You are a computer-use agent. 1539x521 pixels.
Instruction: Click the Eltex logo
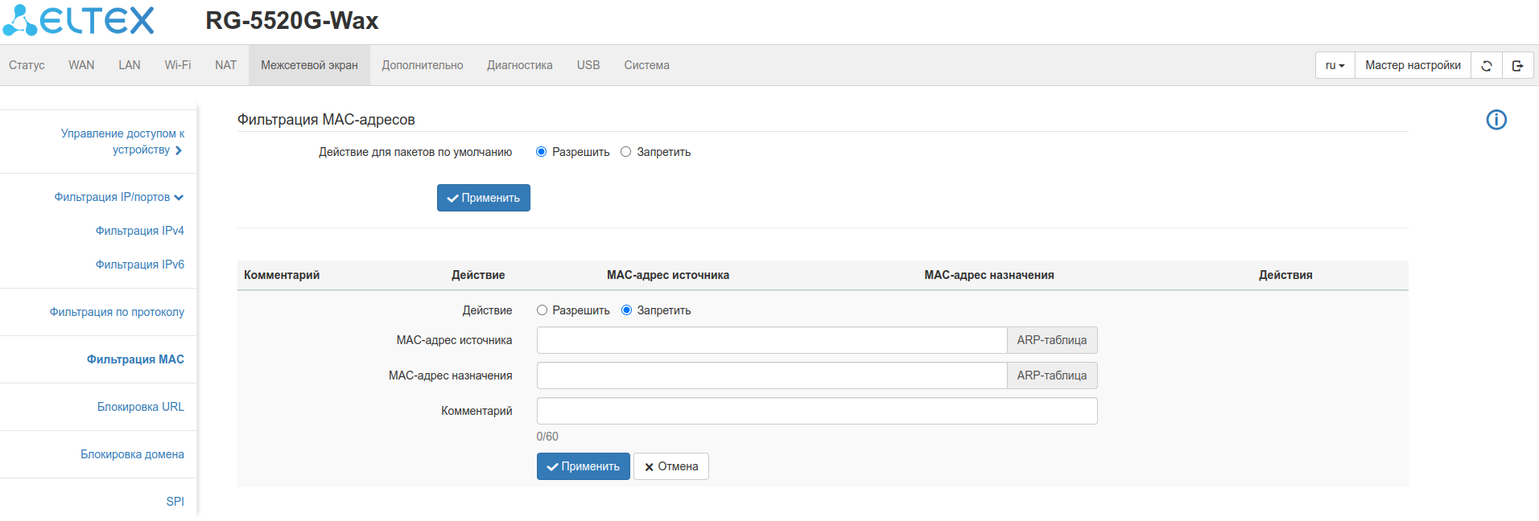[x=79, y=21]
